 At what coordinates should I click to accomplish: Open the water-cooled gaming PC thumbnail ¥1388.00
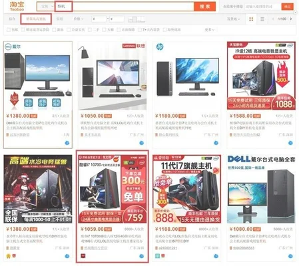coord(38,189)
